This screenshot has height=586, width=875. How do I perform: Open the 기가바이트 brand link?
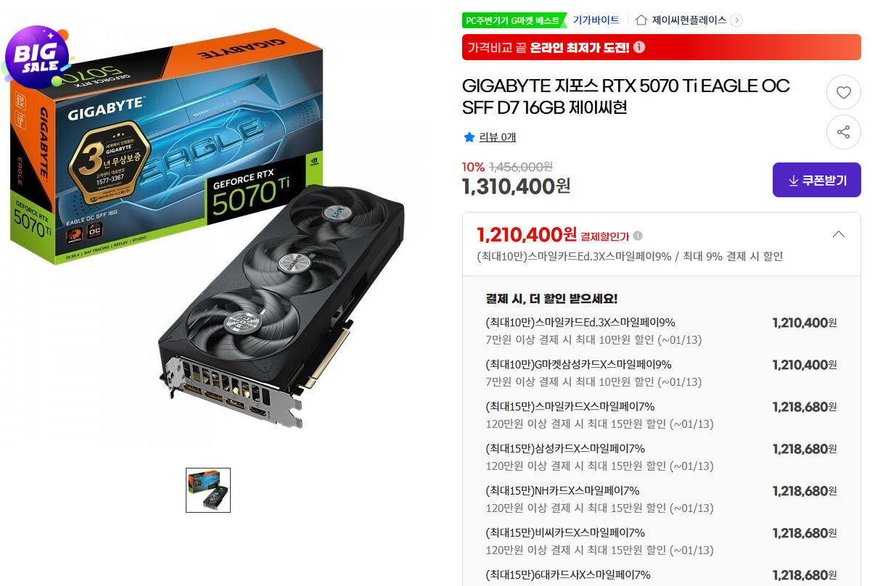[596, 20]
